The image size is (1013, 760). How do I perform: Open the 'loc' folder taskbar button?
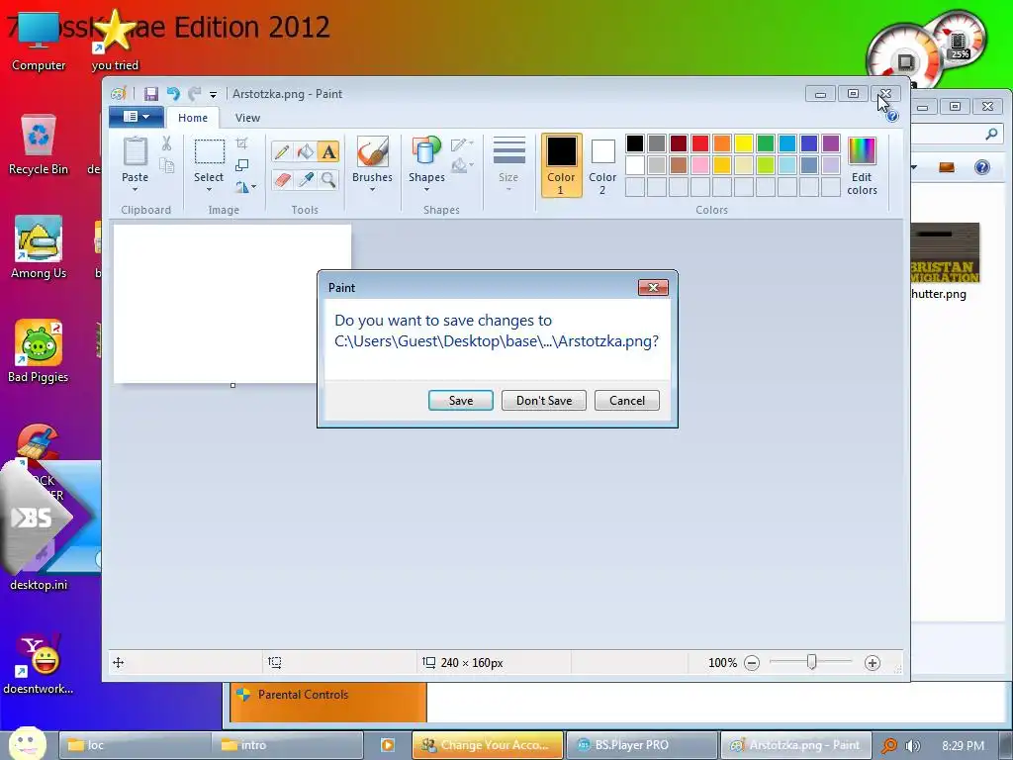coord(135,745)
